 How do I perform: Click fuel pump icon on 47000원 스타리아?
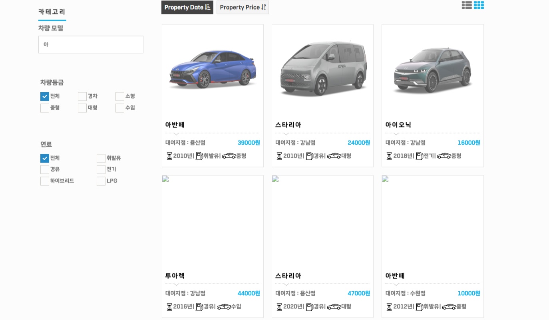coord(310,307)
